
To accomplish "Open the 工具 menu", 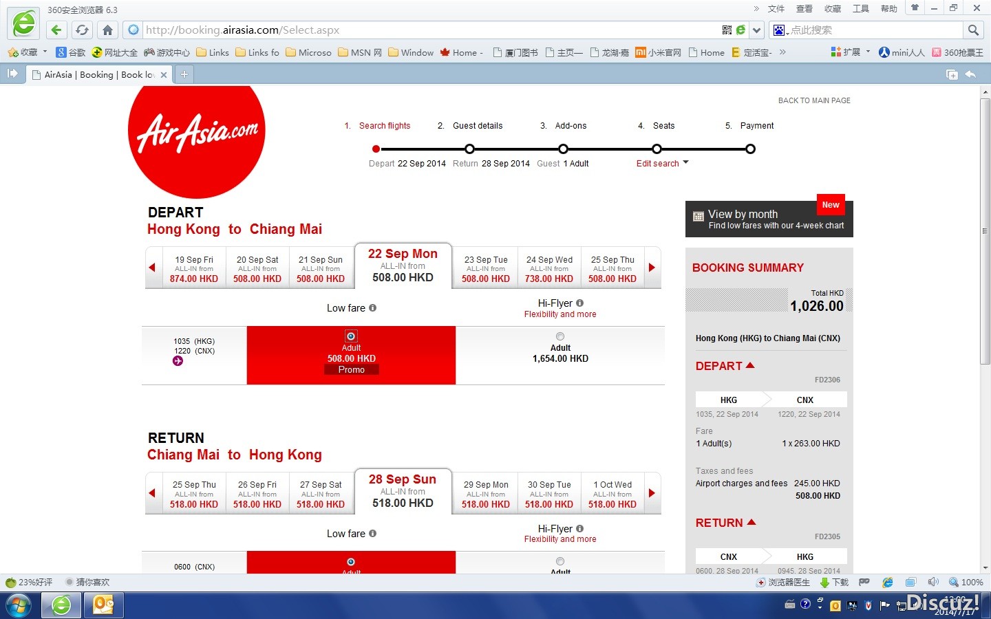I will coord(861,8).
